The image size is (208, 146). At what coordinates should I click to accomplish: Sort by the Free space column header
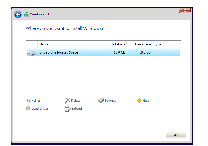click(x=139, y=44)
